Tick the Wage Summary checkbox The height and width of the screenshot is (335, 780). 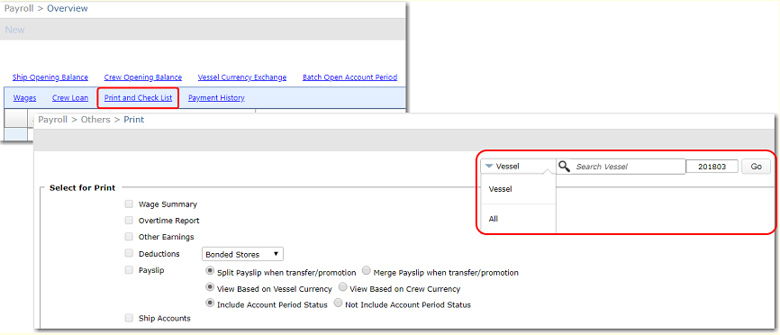click(130, 204)
